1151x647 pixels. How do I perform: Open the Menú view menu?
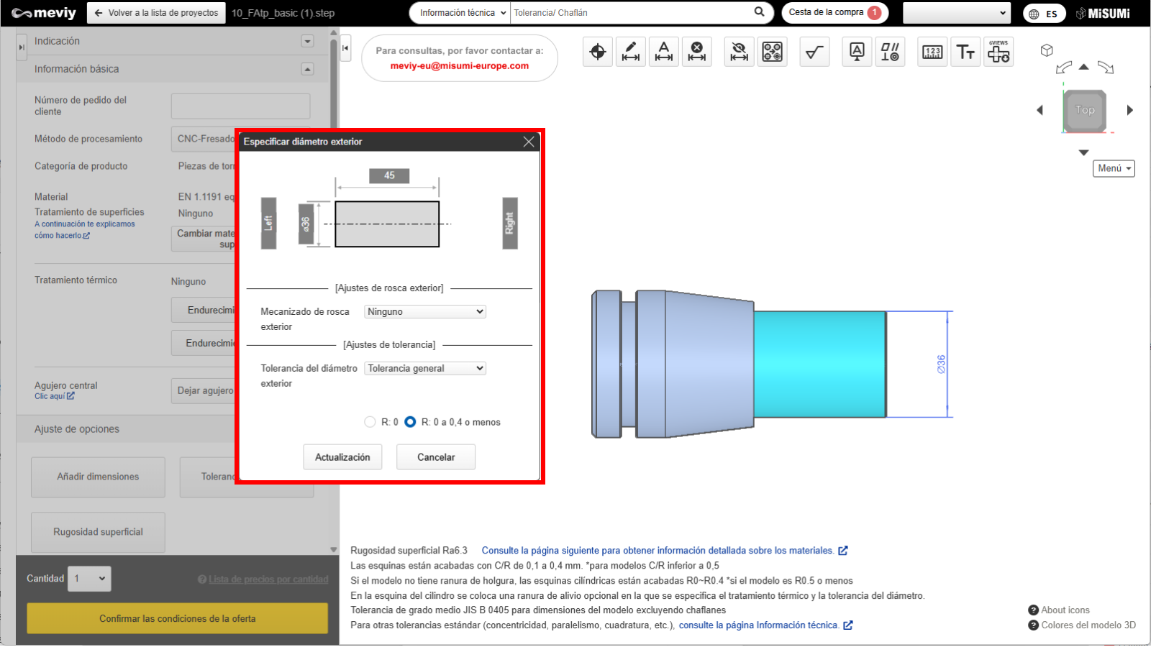[x=1114, y=168]
